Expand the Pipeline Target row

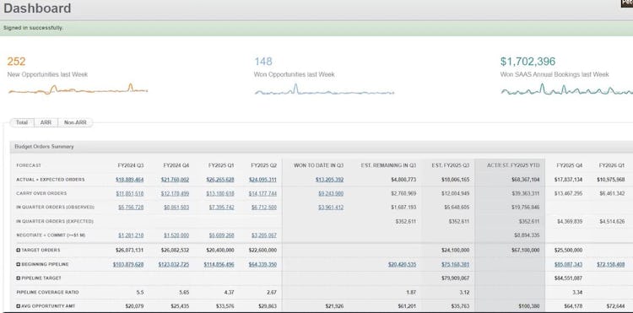(19, 278)
